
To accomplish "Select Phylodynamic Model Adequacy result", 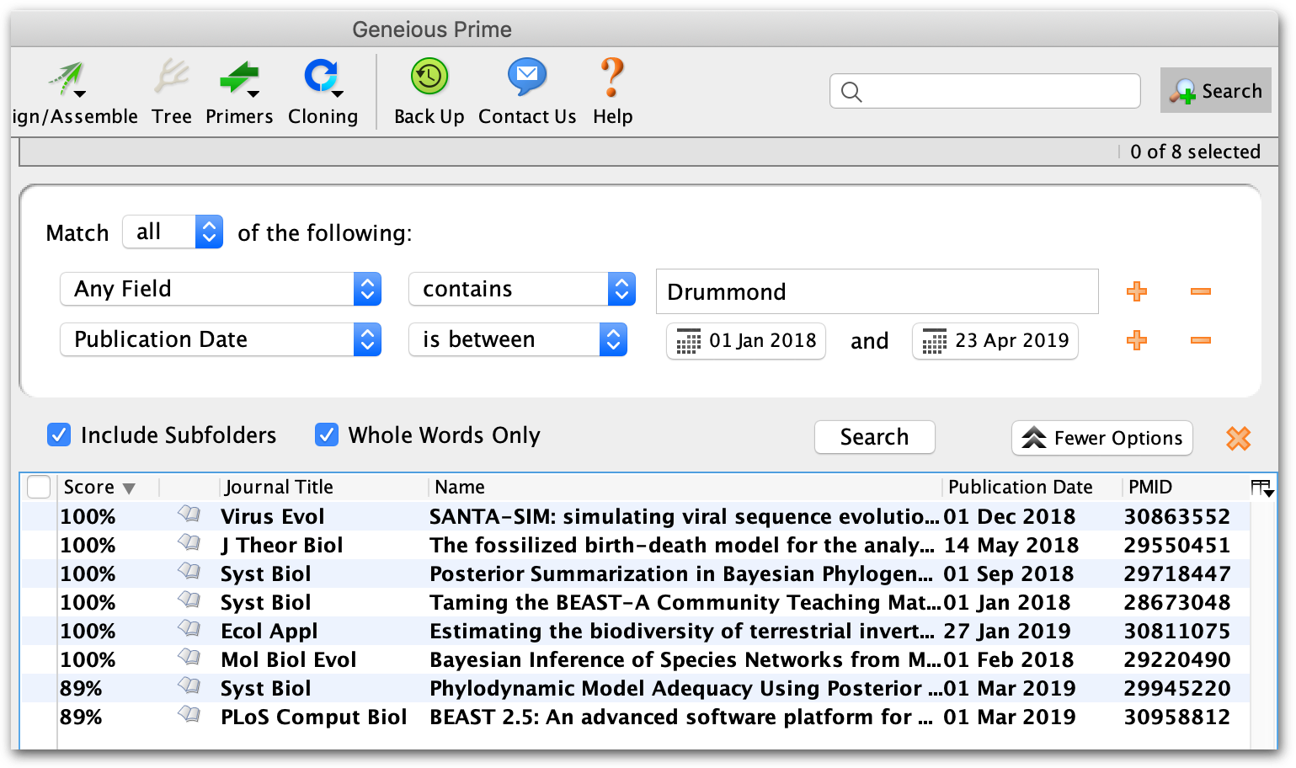I will (685, 688).
